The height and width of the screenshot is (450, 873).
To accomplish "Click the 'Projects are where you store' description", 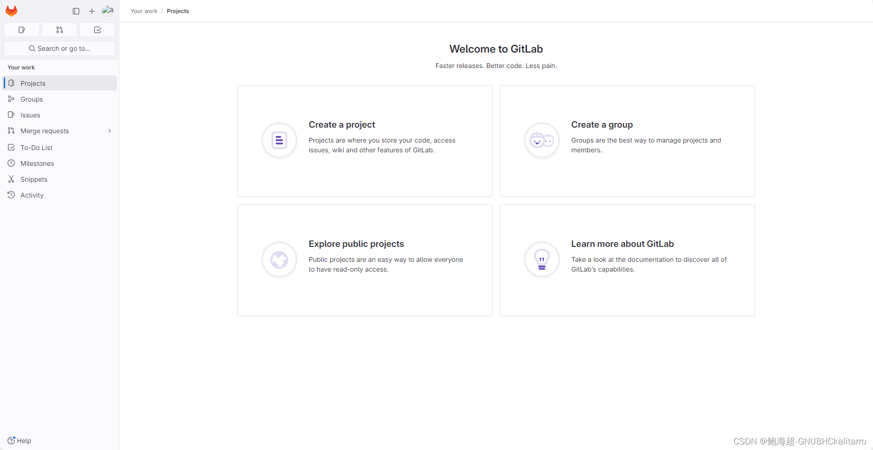I will (382, 145).
